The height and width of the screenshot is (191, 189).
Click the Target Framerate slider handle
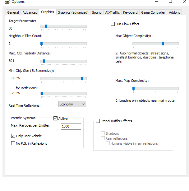click(x=46, y=26)
